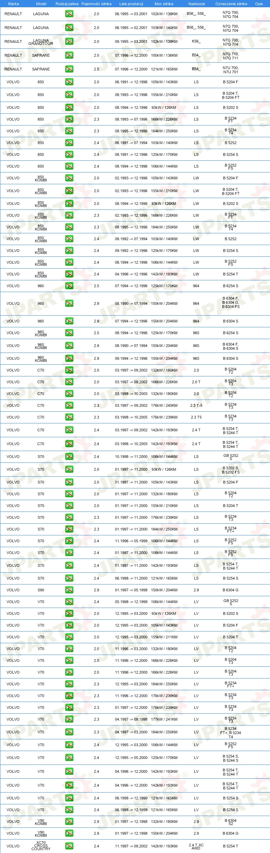Click the XC70 CROSS COUNTRY model cell

(41, 846)
